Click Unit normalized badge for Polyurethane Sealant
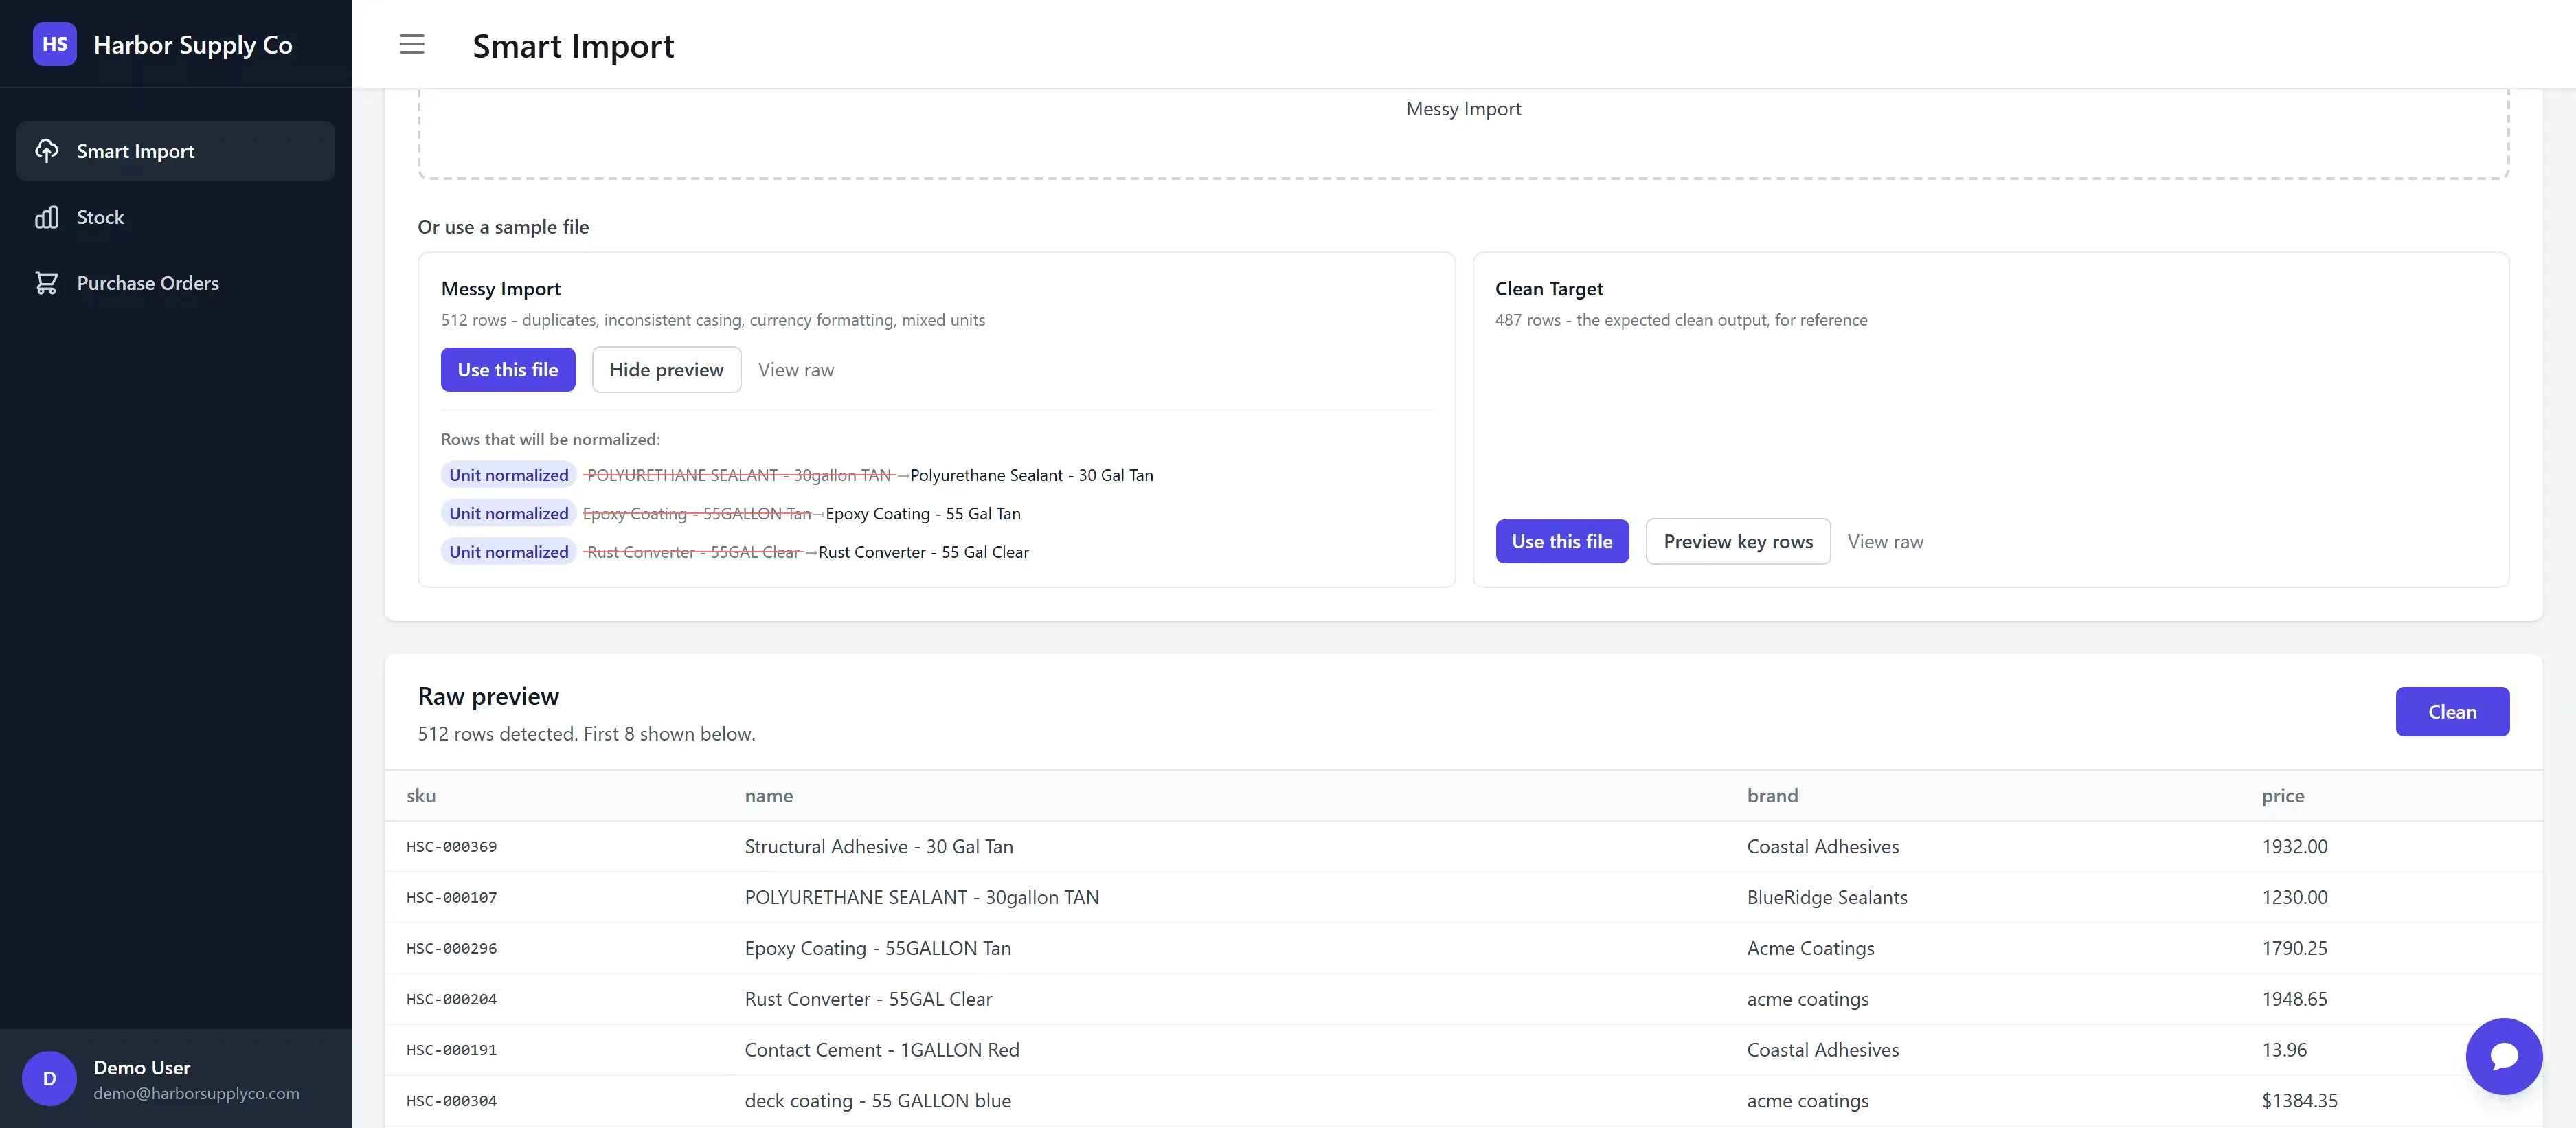 point(508,475)
